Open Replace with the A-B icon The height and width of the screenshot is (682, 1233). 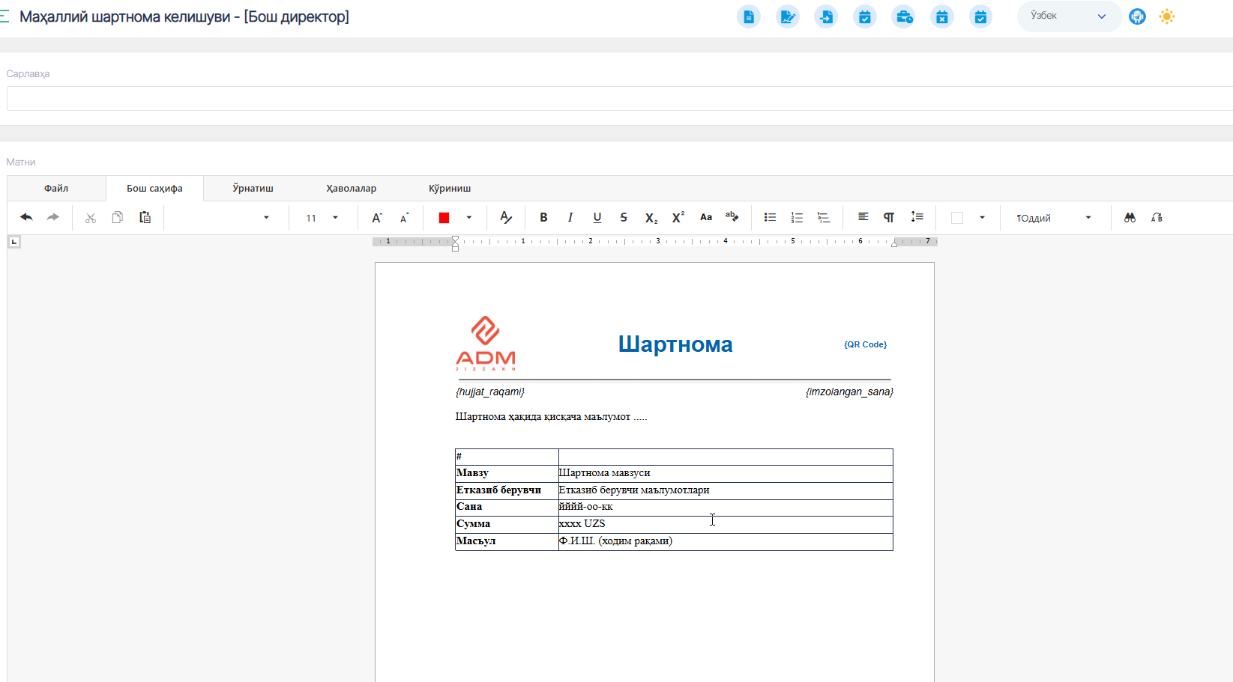tap(1157, 218)
